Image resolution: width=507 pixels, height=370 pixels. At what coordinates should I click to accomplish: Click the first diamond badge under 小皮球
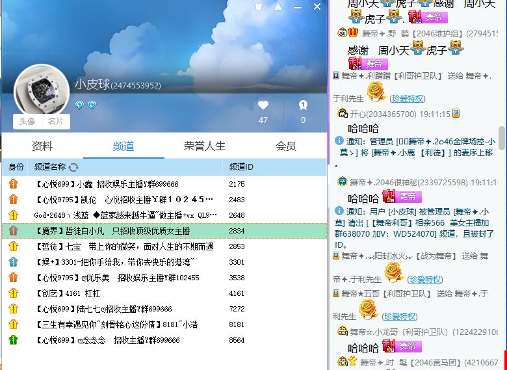(79, 105)
